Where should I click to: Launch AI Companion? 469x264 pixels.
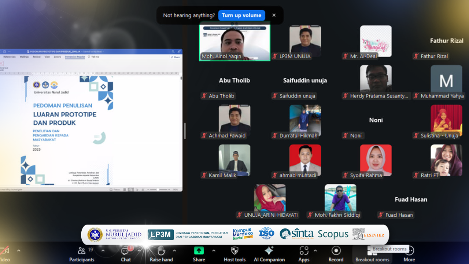coord(269,251)
